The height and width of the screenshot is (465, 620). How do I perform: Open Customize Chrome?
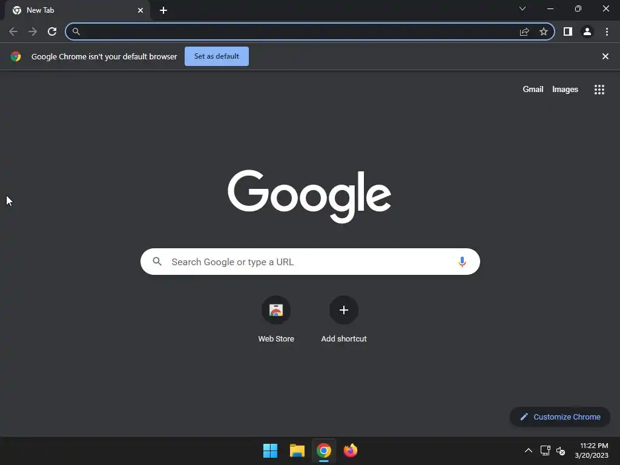click(x=560, y=417)
